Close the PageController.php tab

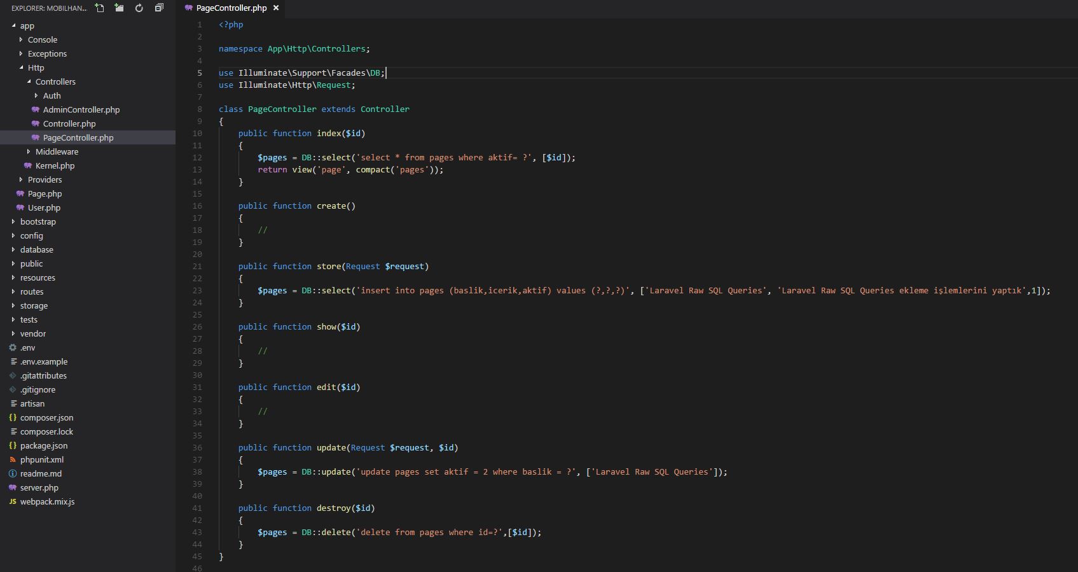coord(275,8)
